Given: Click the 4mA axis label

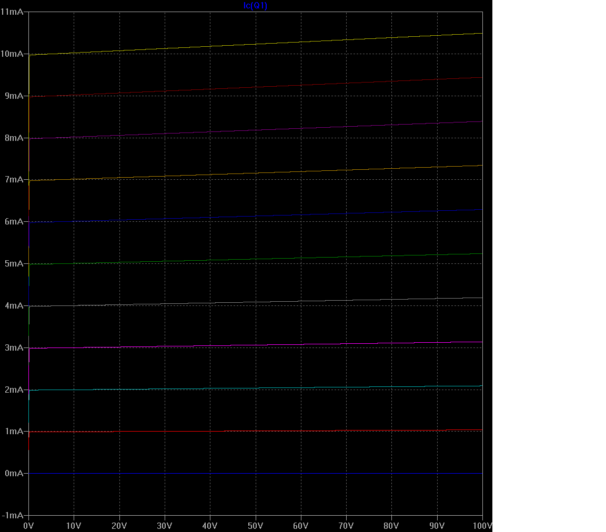Looking at the screenshot, I should pyautogui.click(x=14, y=305).
